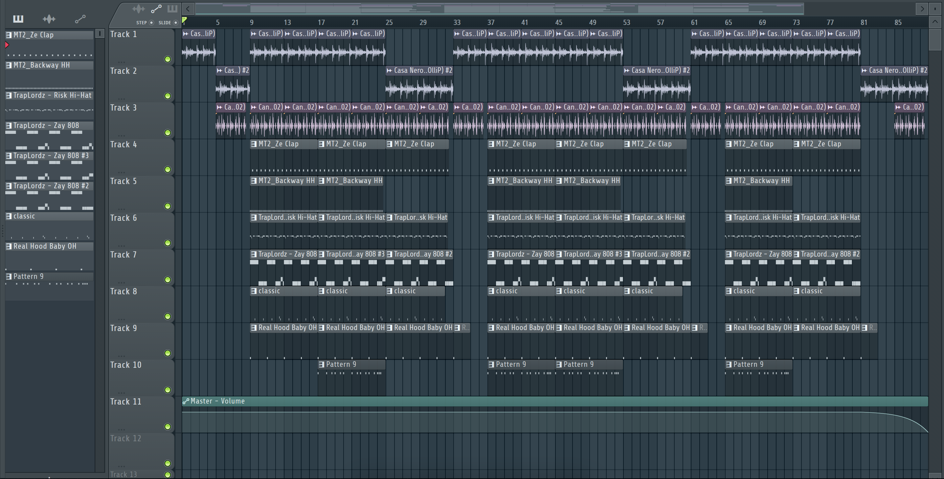This screenshot has height=479, width=944.
Task: Click the picker panel scrollbar handle beside MT2_Ze Clap
Action: coord(99,34)
